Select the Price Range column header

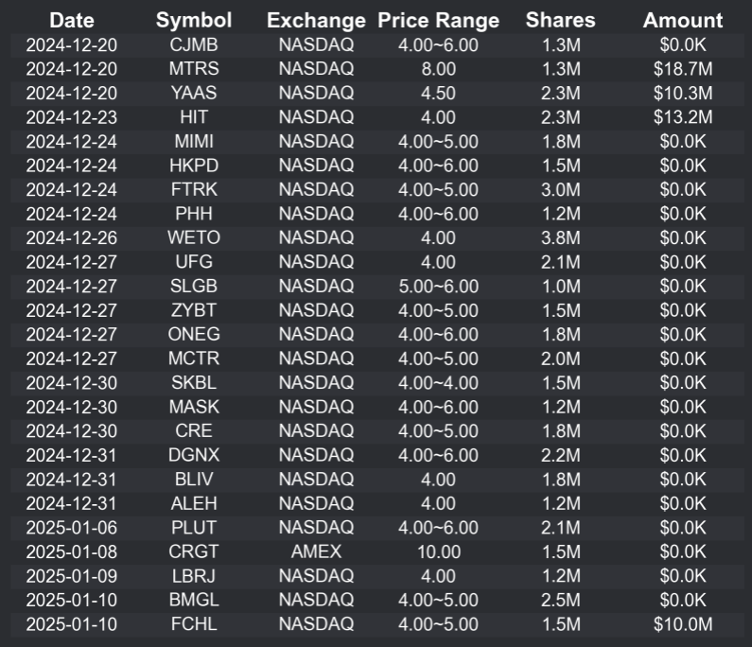click(x=438, y=20)
